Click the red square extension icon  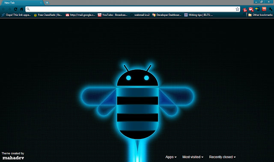point(264,9)
